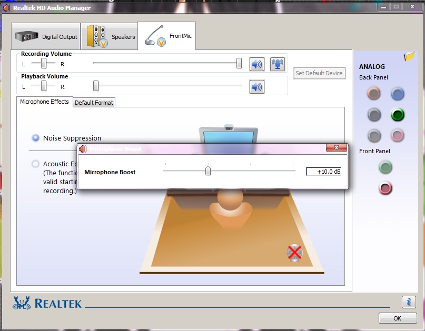Open the Speakers tab
Screen dimensions: 425x331
109,36
